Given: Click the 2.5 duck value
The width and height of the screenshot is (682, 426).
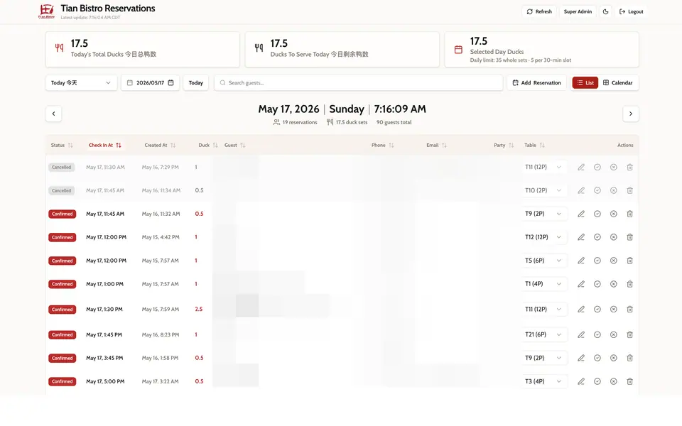Looking at the screenshot, I should click(199, 310).
